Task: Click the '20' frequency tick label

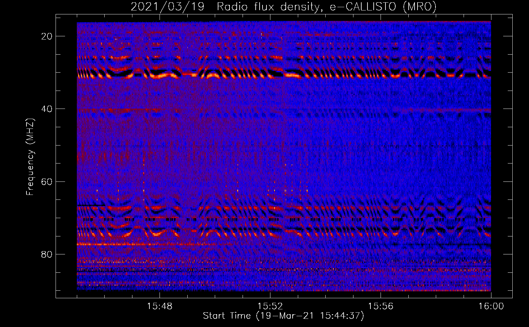Action: coord(47,36)
